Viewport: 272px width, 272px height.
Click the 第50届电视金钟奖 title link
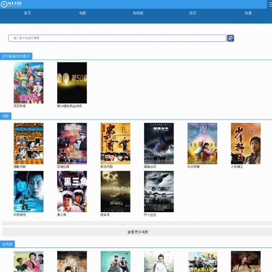[70, 106]
